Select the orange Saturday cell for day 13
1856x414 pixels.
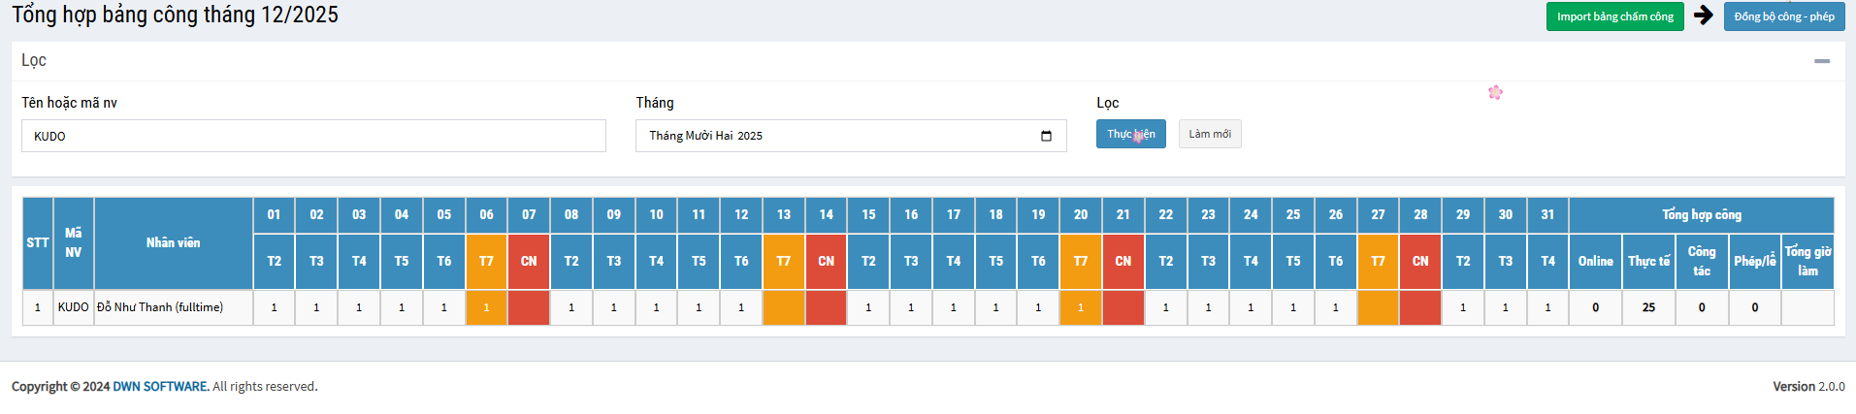[783, 307]
